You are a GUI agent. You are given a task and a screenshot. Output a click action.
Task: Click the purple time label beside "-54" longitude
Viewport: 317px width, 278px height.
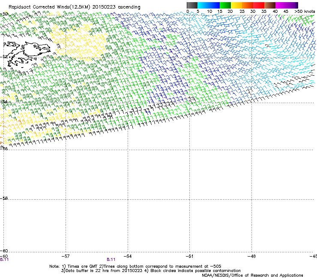[111, 260]
